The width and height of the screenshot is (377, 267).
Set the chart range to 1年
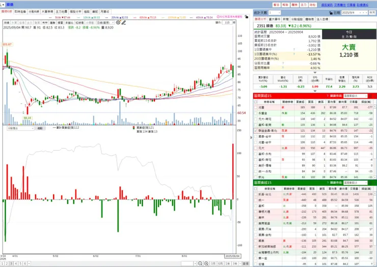click(227, 263)
